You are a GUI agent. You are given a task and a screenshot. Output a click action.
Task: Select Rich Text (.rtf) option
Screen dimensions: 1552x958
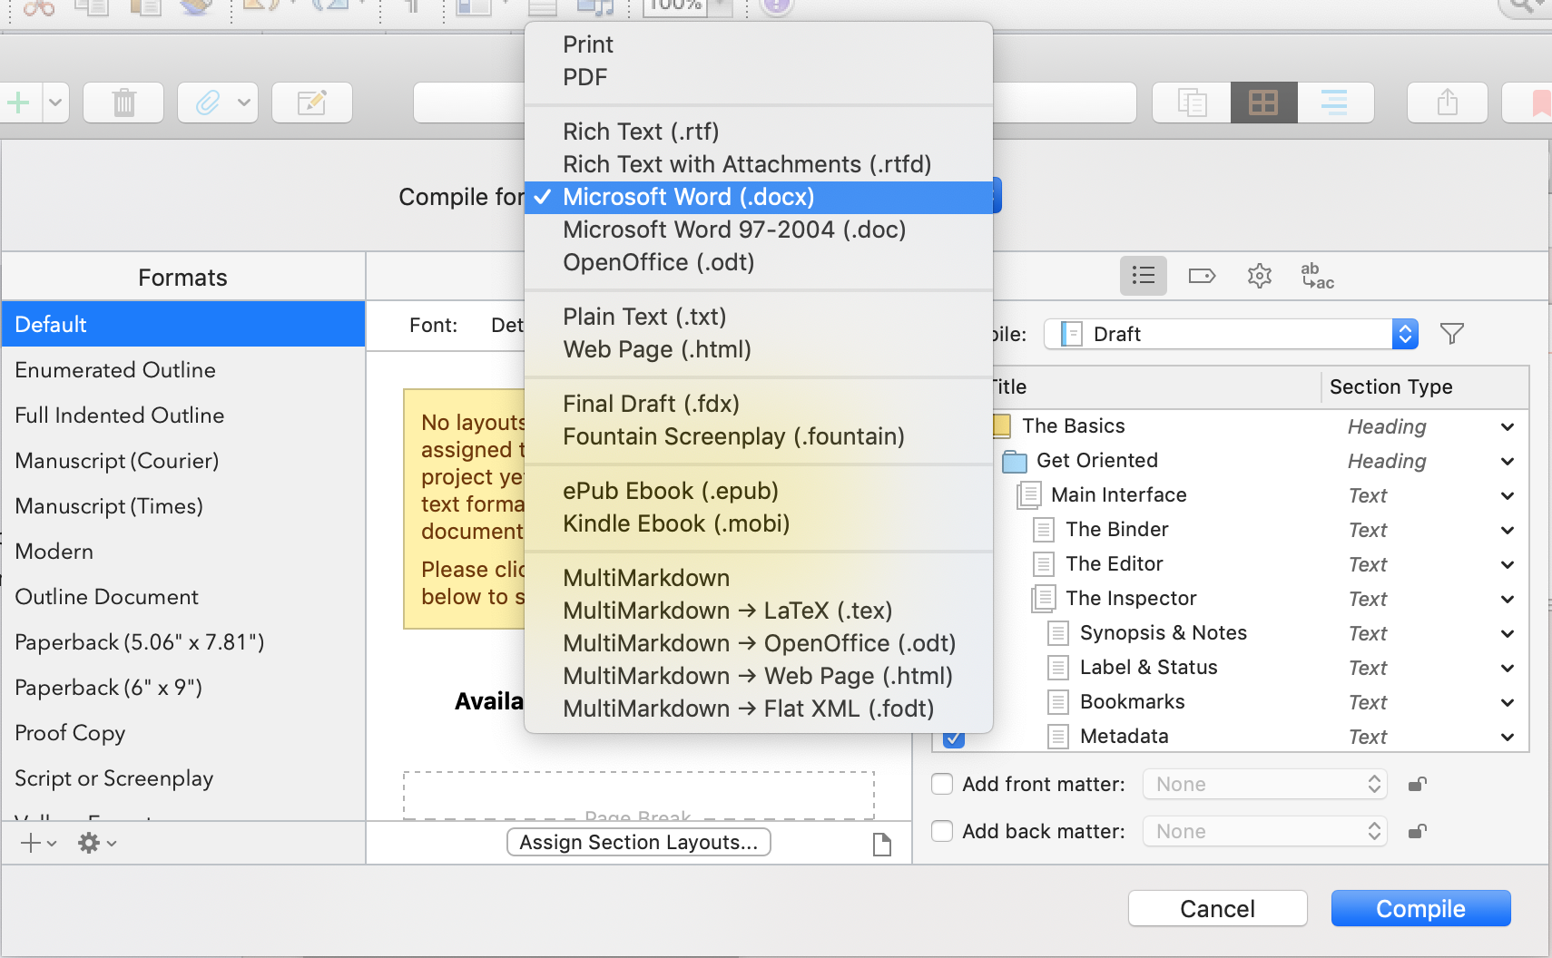[x=759, y=132]
